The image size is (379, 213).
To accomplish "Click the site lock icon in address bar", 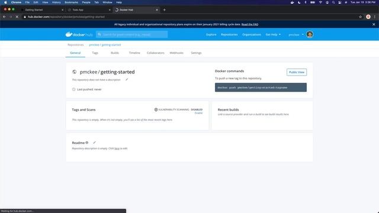I will [25, 17].
